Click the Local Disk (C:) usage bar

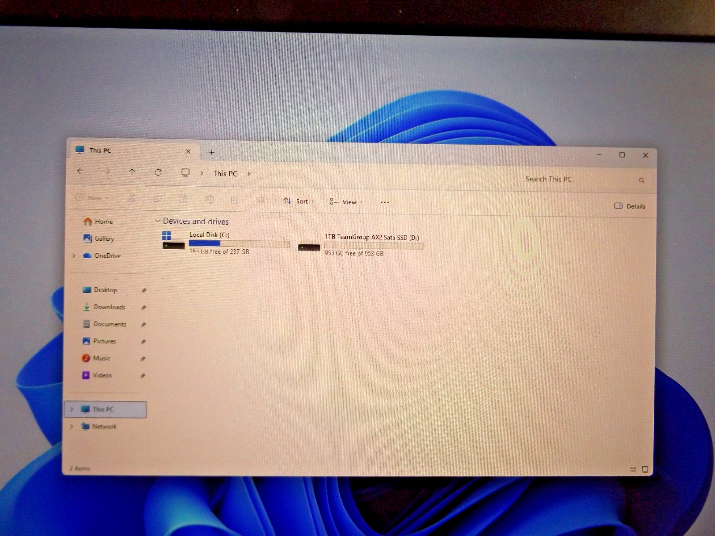click(x=239, y=243)
